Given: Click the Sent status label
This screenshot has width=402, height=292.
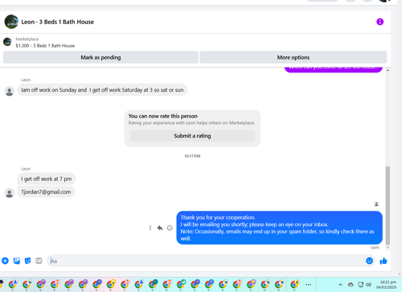Looking at the screenshot, I should pyautogui.click(x=375, y=248).
